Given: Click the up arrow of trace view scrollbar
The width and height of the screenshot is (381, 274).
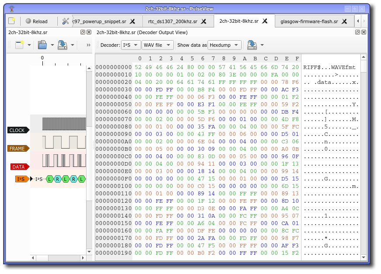Looking at the screenshot, I should 89,68.
